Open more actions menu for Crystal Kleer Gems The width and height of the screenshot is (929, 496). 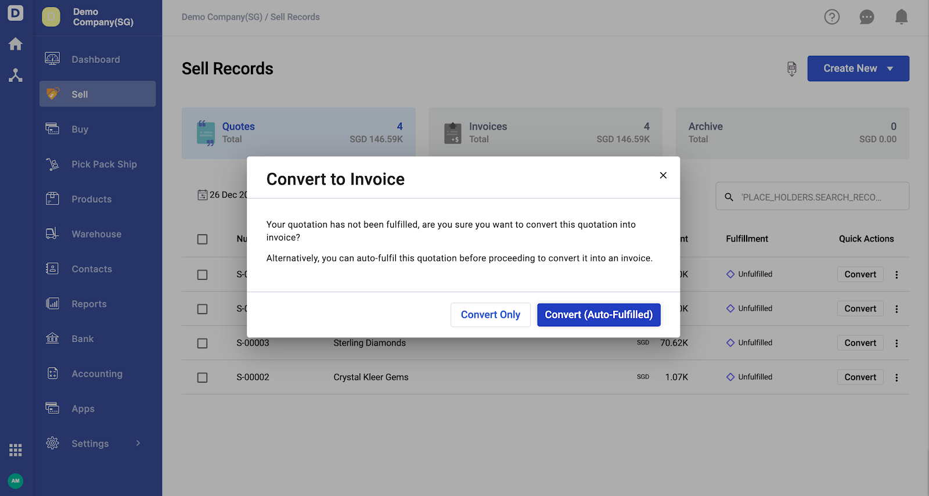coord(896,378)
